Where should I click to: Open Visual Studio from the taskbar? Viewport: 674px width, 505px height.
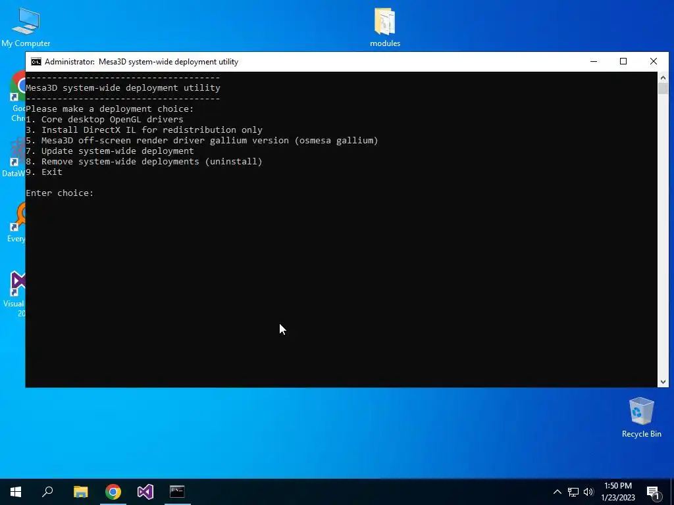[145, 492]
